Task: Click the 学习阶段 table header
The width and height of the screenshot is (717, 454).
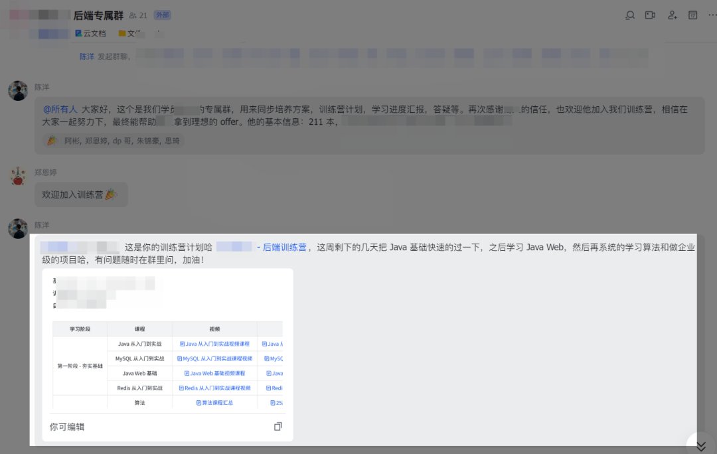Action: [80, 329]
